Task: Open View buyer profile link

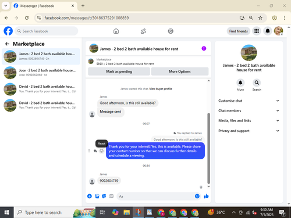Action: (161, 89)
